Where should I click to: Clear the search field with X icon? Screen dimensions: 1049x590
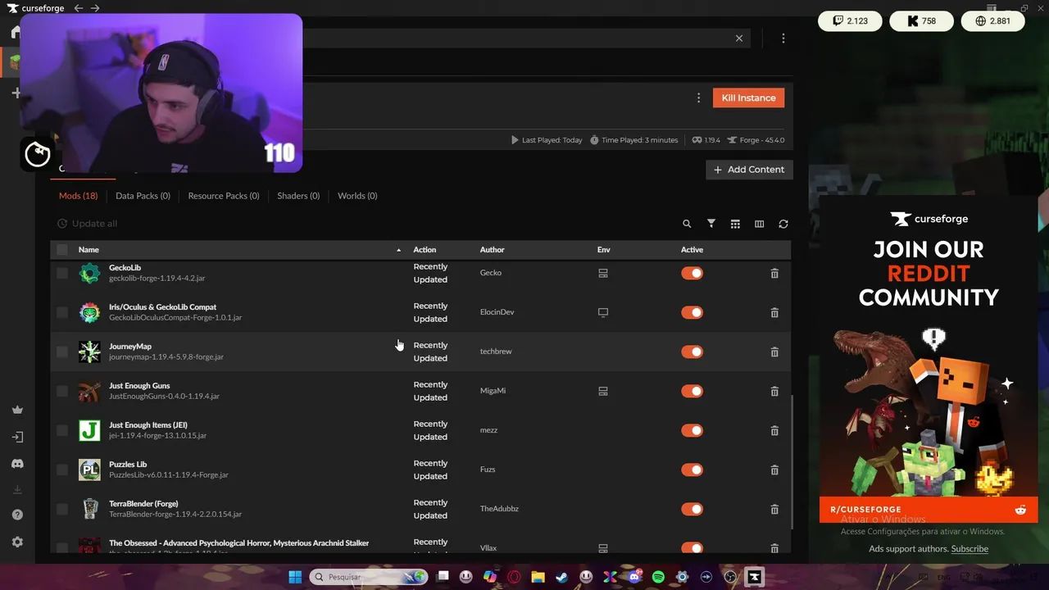click(739, 39)
